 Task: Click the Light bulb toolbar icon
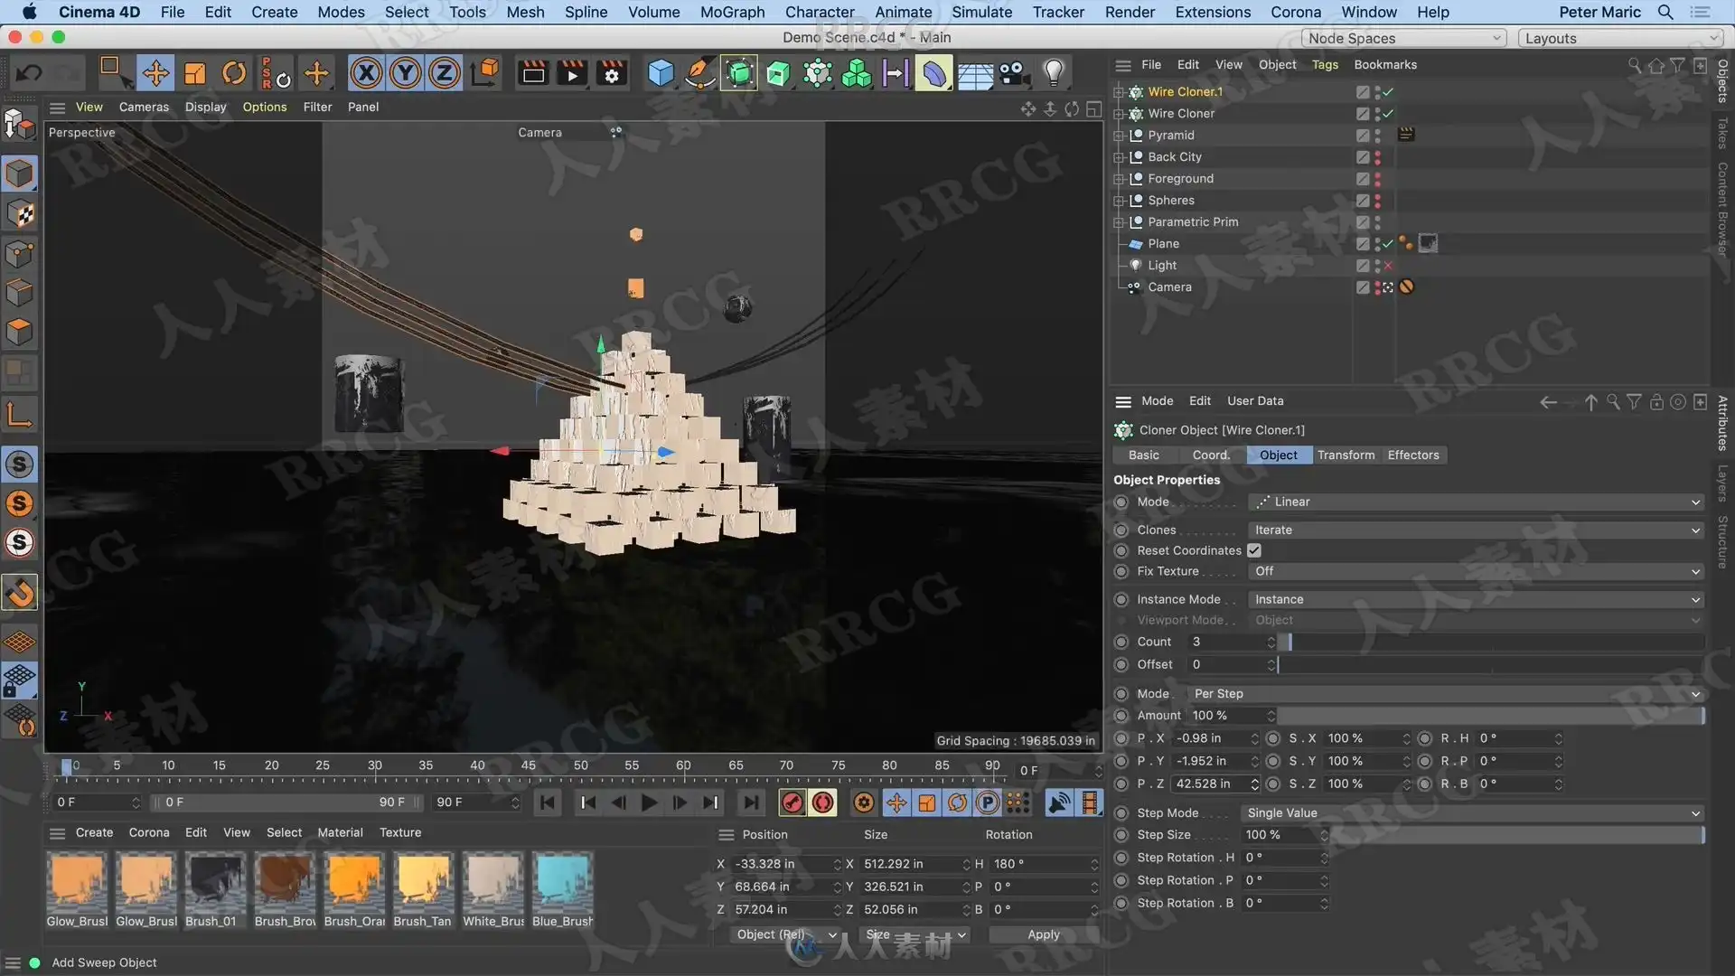(1054, 73)
